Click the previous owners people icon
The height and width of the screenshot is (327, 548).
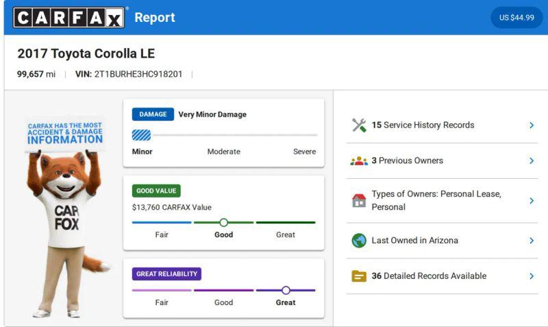pyautogui.click(x=359, y=161)
